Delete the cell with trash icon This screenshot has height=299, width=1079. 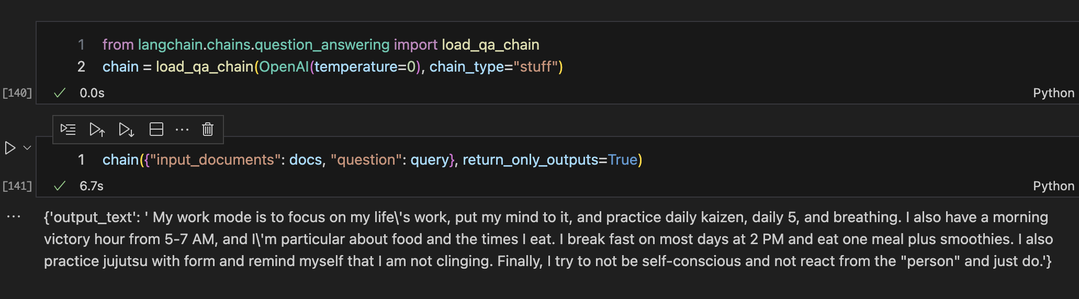[208, 129]
